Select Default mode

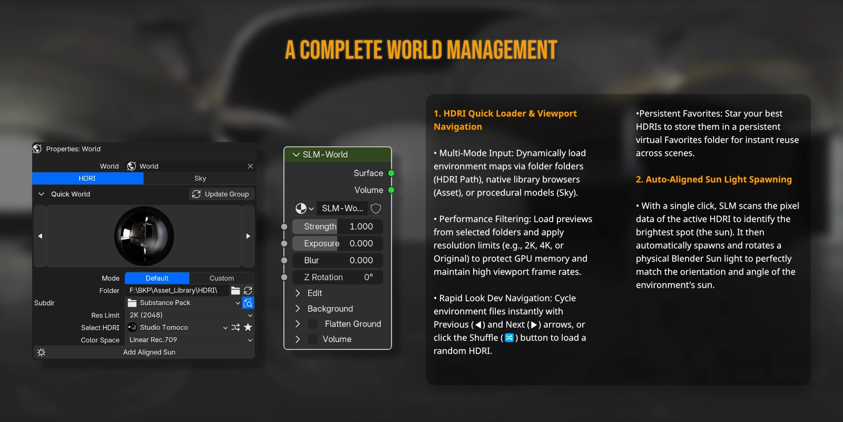click(157, 278)
